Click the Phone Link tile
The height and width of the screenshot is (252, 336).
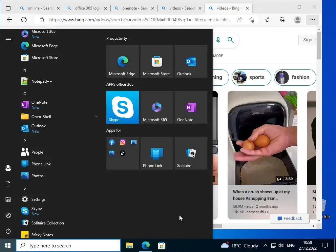pyautogui.click(x=157, y=153)
